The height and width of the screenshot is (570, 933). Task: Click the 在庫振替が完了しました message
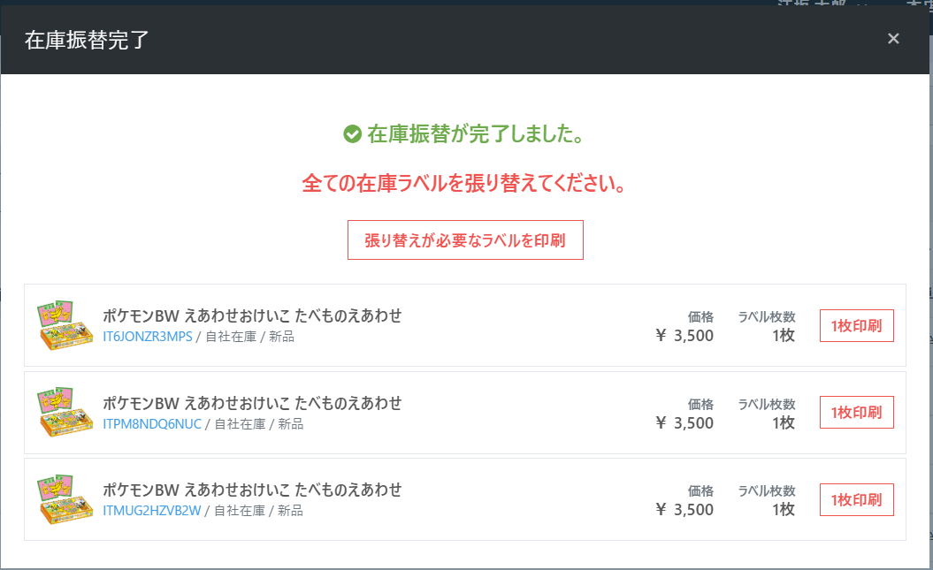tap(474, 134)
